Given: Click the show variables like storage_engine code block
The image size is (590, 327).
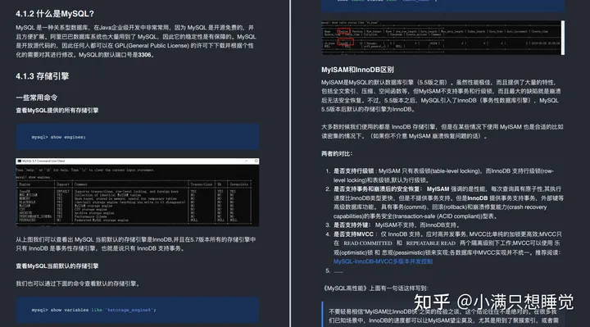Looking at the screenshot, I should [x=138, y=310].
